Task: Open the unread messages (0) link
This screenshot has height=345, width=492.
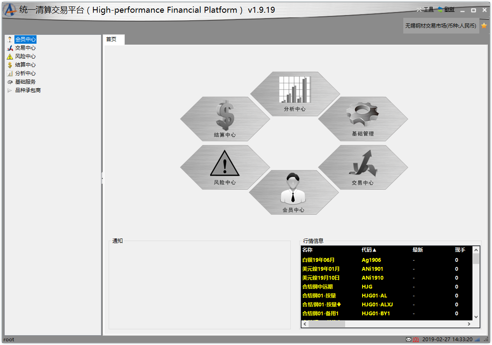Action: pyautogui.click(x=416, y=339)
